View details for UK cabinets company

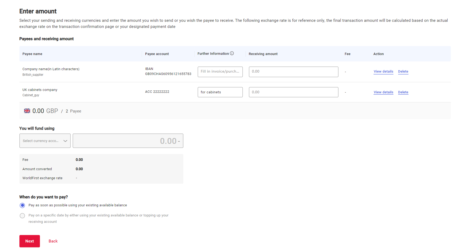pyautogui.click(x=383, y=92)
